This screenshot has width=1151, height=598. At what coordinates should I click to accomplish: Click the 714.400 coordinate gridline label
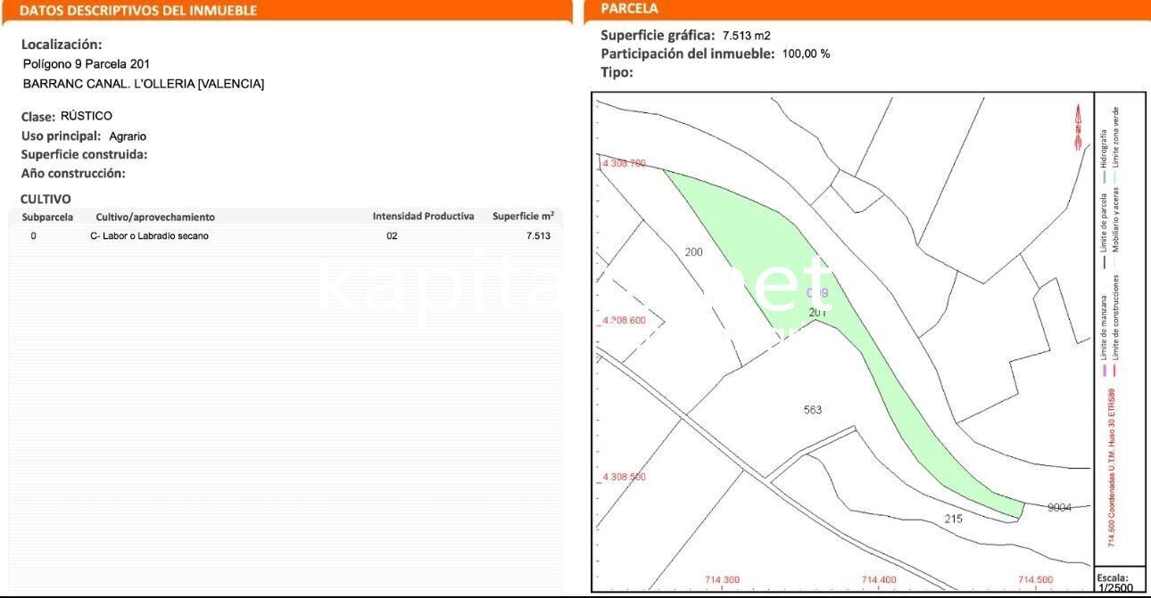tap(878, 578)
